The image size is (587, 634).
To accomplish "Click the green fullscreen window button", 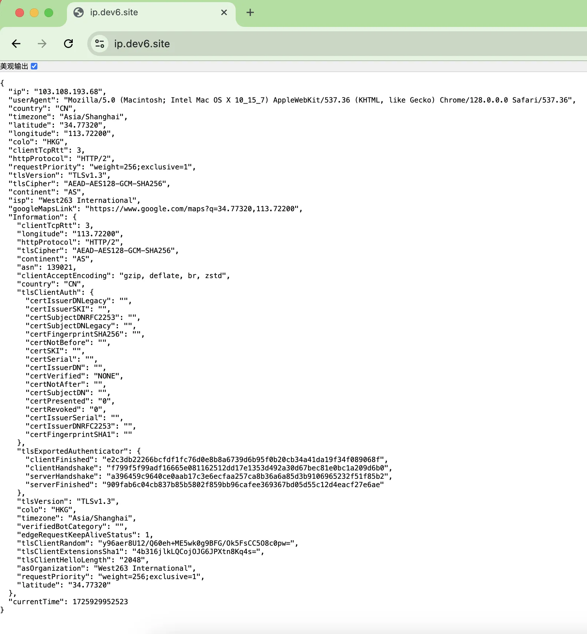I will pyautogui.click(x=49, y=13).
